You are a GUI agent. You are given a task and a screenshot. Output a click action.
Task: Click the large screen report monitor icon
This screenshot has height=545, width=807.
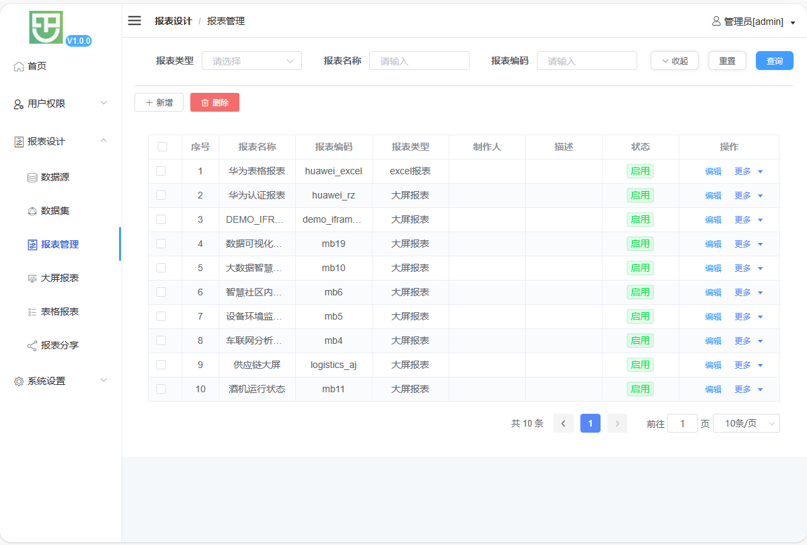(32, 279)
